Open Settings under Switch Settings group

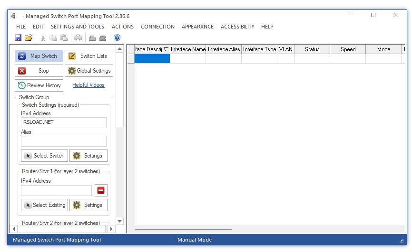tap(88, 156)
